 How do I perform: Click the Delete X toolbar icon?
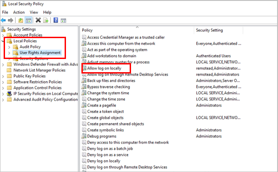[38, 20]
